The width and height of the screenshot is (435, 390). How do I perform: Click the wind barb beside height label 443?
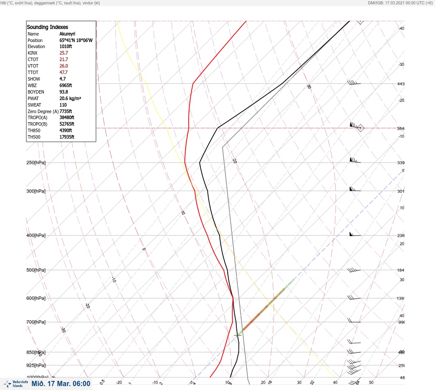point(354,83)
